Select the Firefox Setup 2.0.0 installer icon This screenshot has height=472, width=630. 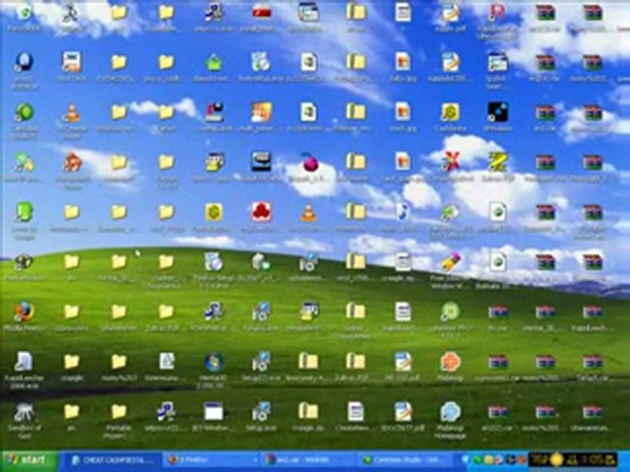(x=214, y=262)
